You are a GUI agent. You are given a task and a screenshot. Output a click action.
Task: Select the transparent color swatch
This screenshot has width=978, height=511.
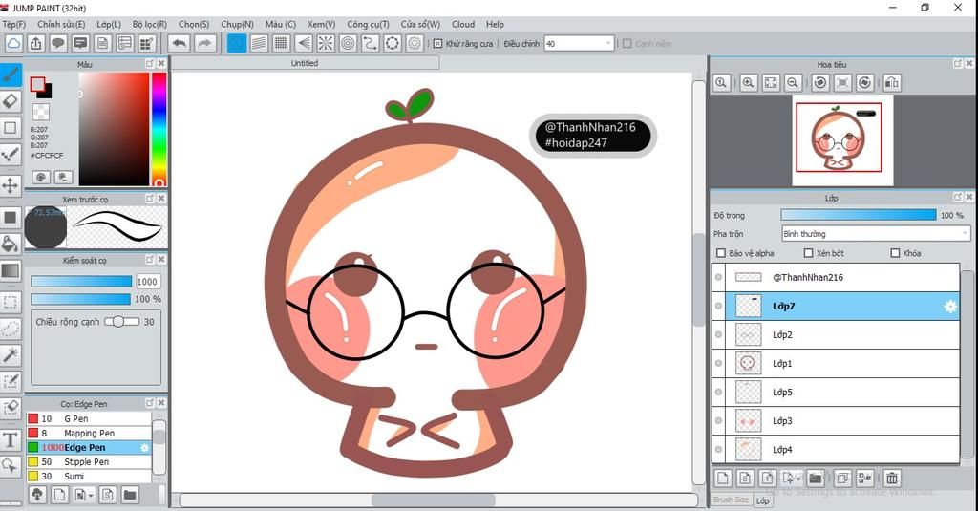40,113
